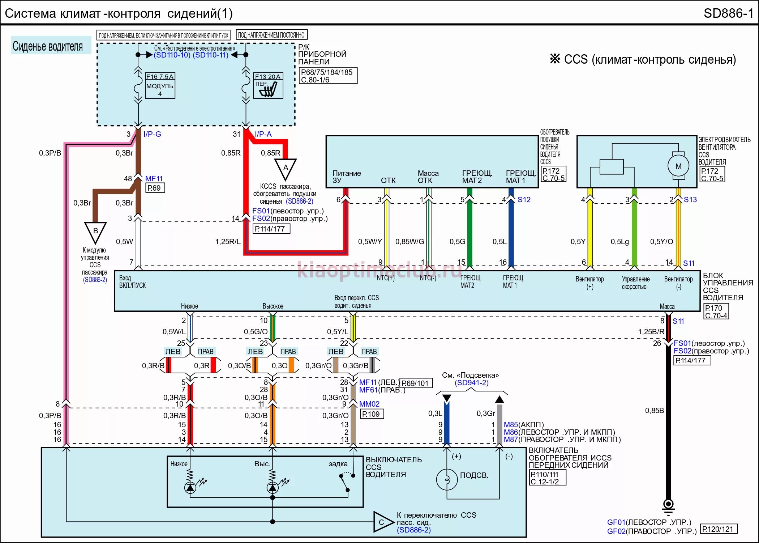The height and width of the screenshot is (543, 759).
Task: Click the Выс. LED indicator symbol
Action: (x=273, y=488)
